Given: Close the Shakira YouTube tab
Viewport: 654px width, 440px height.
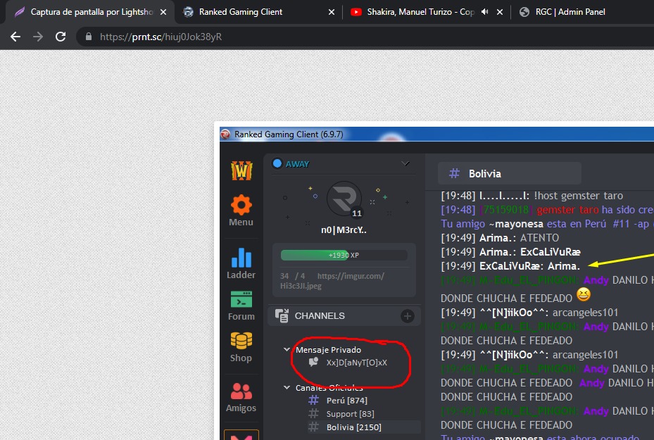Looking at the screenshot, I should point(500,12).
